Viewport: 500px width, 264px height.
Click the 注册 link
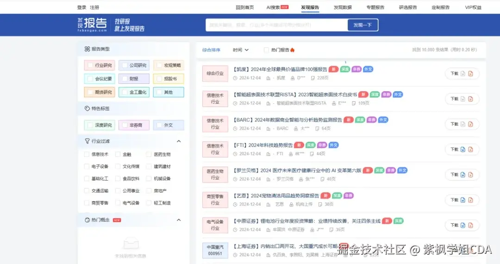pos(94,7)
